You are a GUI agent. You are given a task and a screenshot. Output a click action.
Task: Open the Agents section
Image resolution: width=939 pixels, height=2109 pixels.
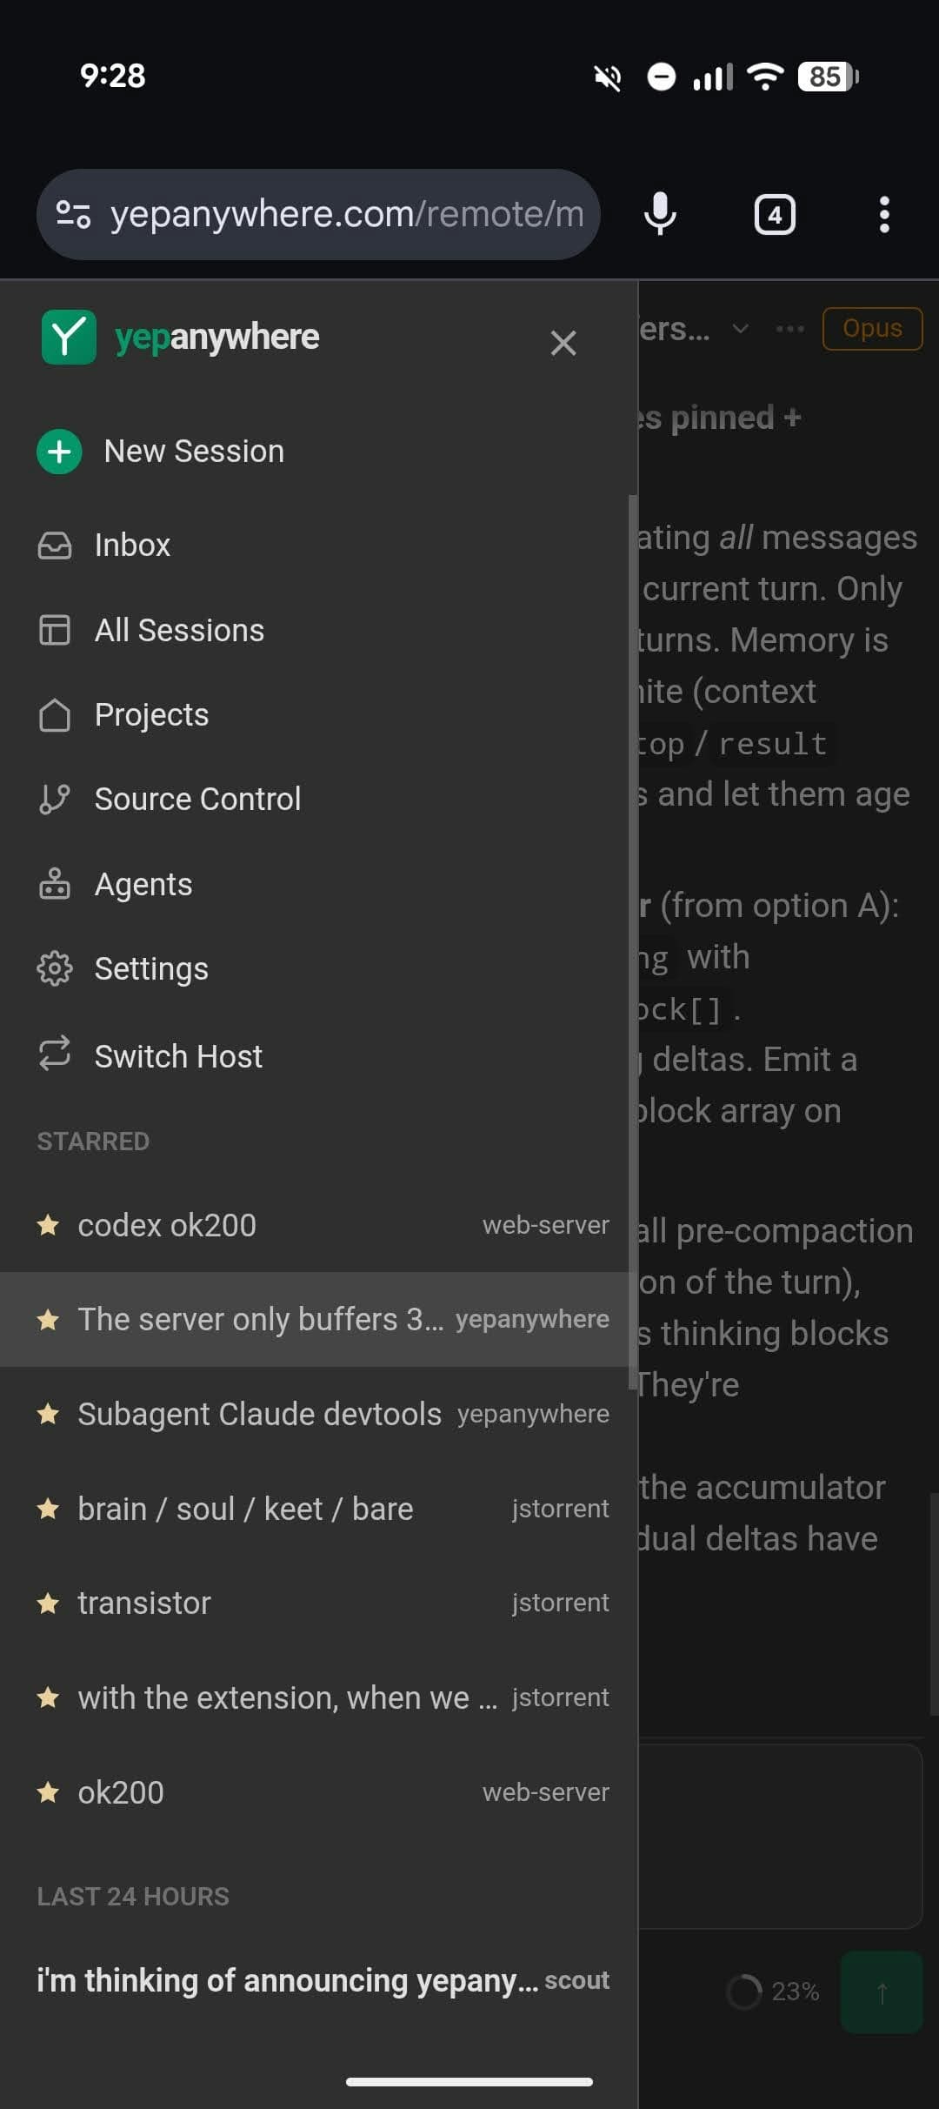coord(143,883)
